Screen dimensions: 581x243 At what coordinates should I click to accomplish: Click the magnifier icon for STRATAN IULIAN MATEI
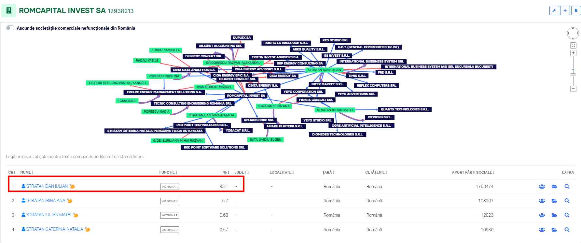[567, 215]
